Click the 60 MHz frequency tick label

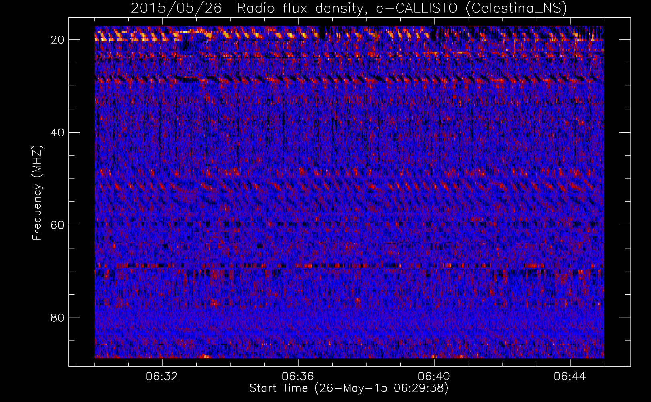coord(58,225)
